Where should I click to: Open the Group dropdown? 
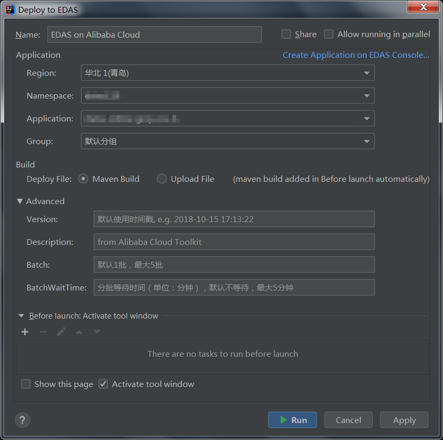(x=228, y=141)
